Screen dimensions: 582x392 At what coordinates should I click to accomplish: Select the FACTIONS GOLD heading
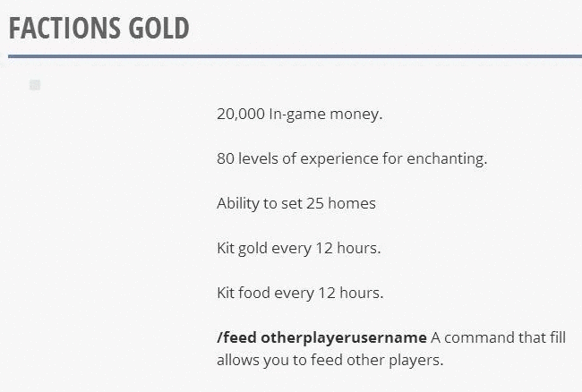(x=99, y=28)
